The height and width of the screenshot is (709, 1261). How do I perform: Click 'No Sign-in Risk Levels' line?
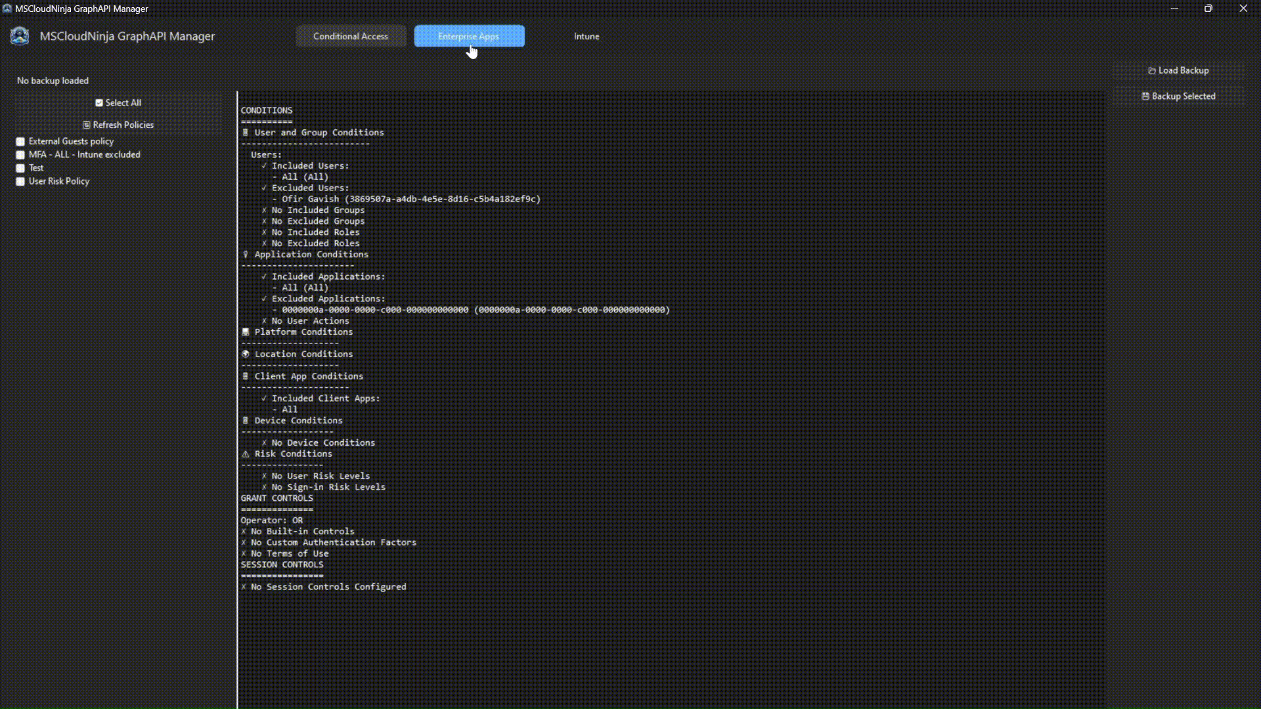[324, 487]
